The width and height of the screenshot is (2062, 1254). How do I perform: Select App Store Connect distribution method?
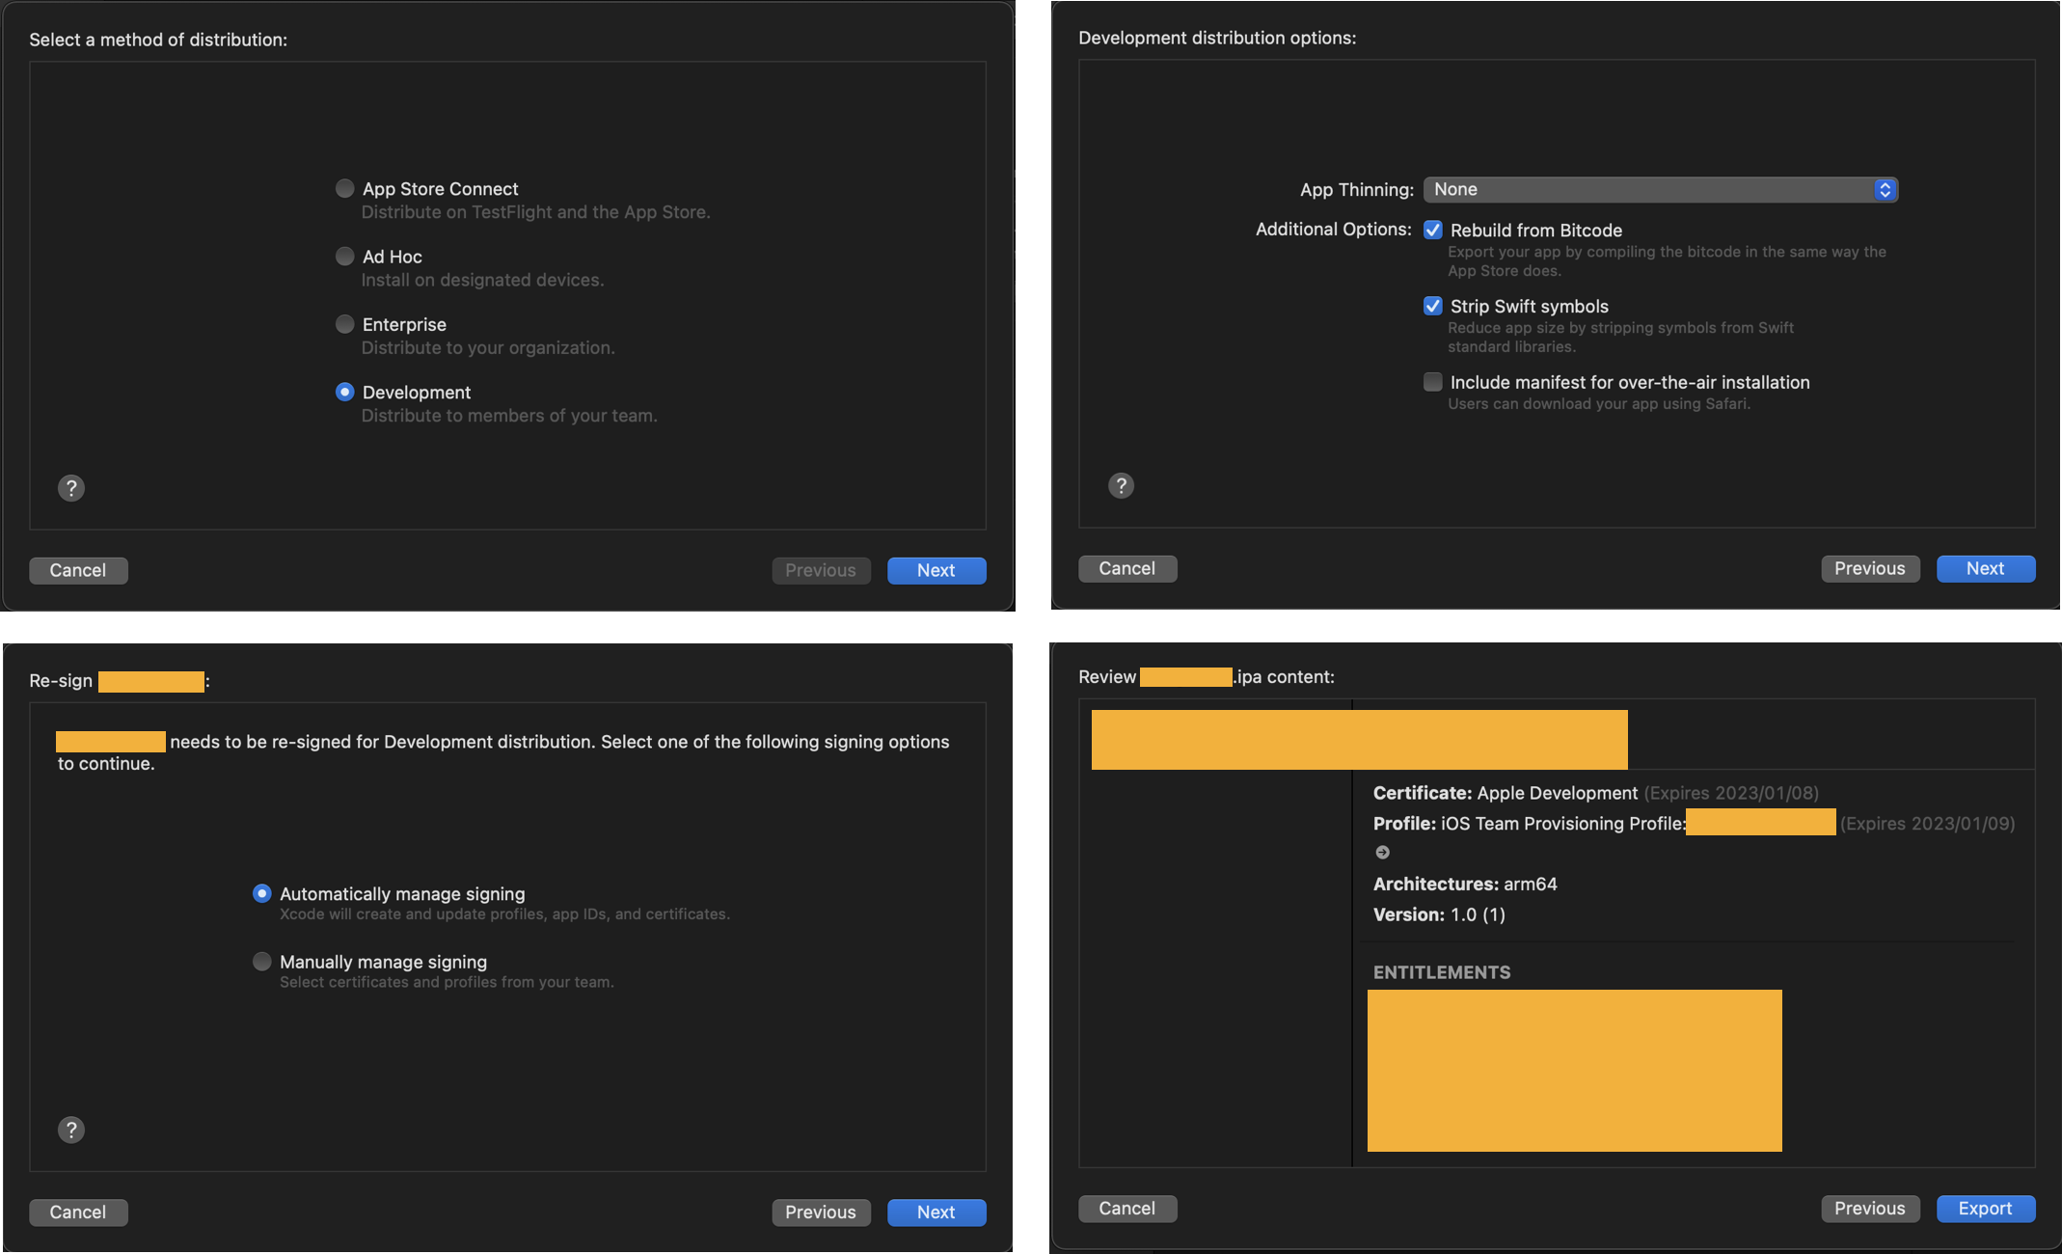pyautogui.click(x=344, y=189)
